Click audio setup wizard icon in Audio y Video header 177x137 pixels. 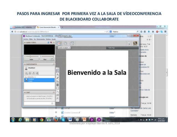click(48, 43)
